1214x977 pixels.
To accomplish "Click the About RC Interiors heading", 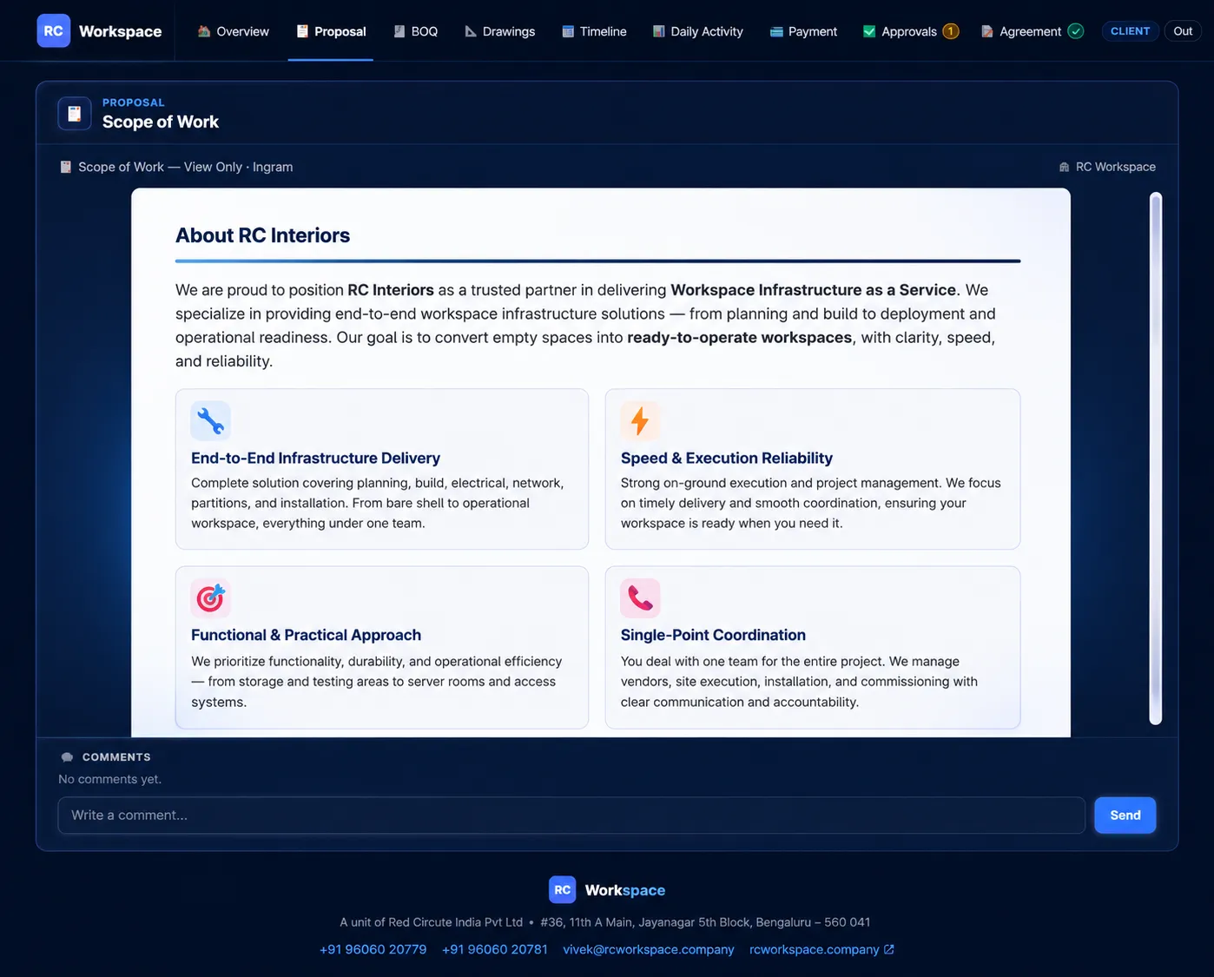I will [262, 235].
